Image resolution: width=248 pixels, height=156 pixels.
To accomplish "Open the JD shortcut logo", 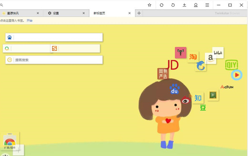I will click(172, 65).
